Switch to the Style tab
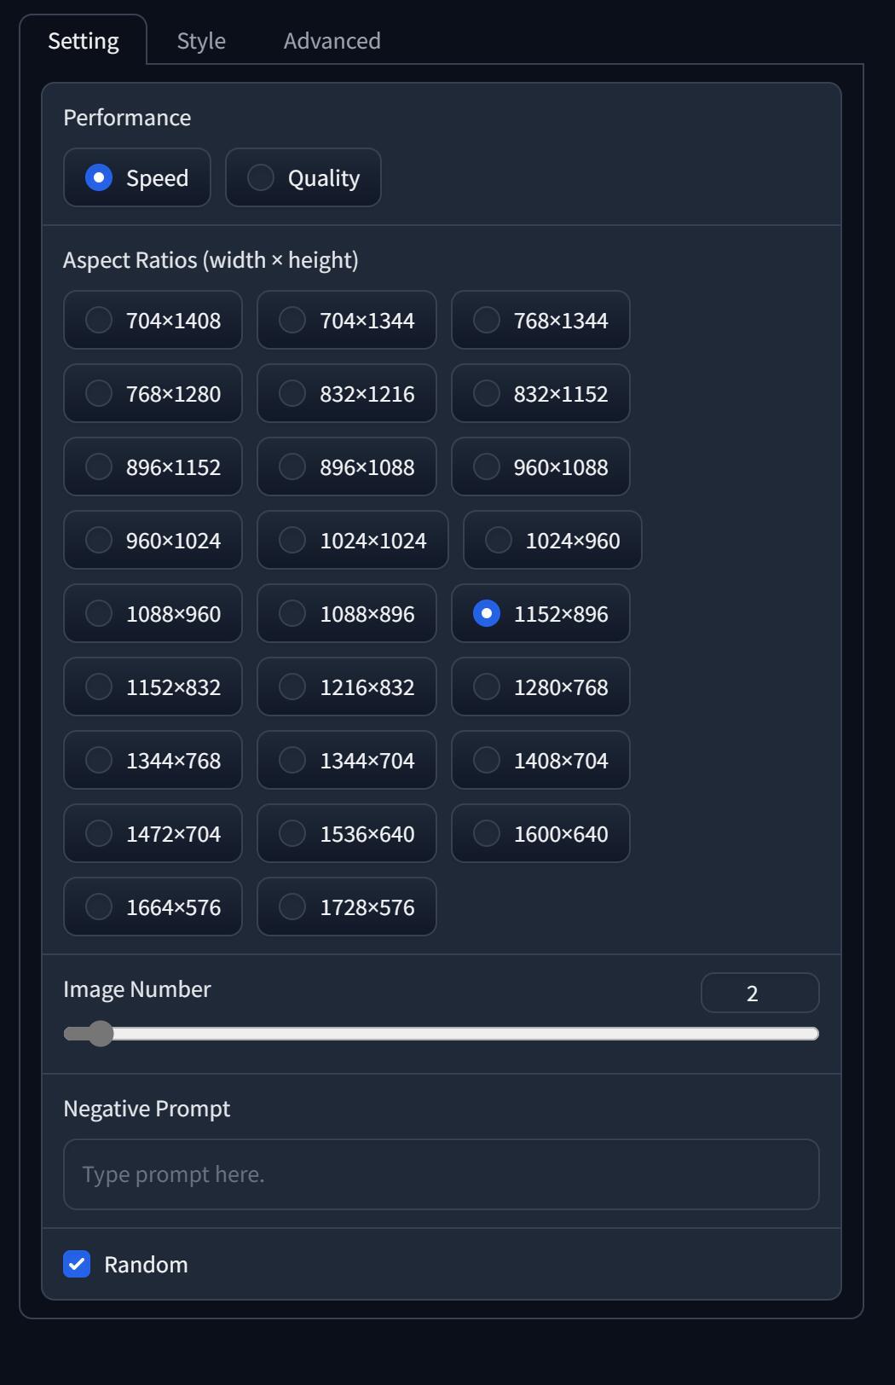This screenshot has height=1385, width=895. pyautogui.click(x=201, y=40)
